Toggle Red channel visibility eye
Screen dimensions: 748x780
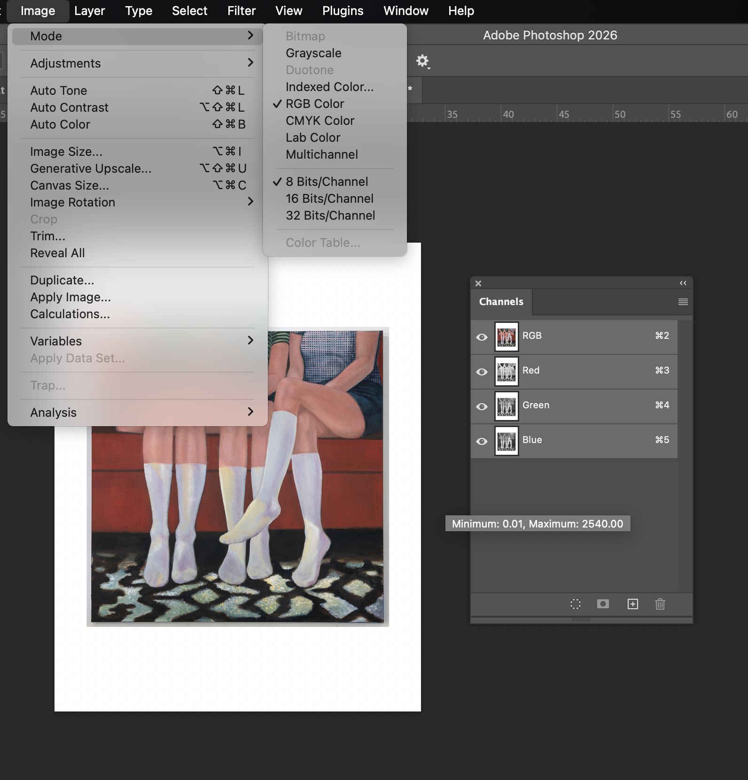[482, 372]
